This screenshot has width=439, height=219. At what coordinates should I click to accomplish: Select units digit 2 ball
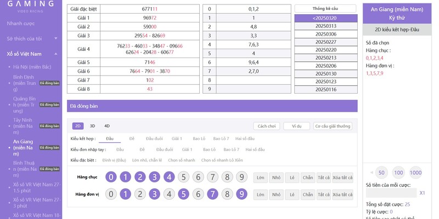tap(140, 194)
